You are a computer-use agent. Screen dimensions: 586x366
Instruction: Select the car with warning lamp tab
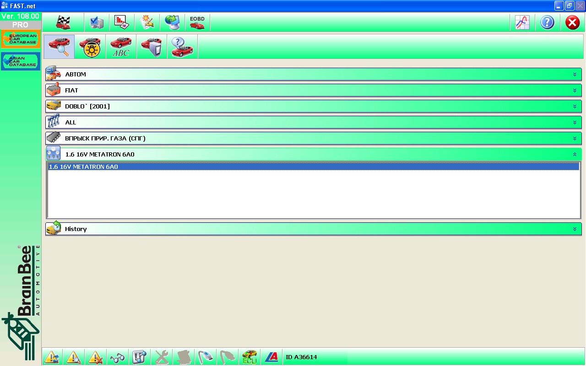tap(90, 47)
